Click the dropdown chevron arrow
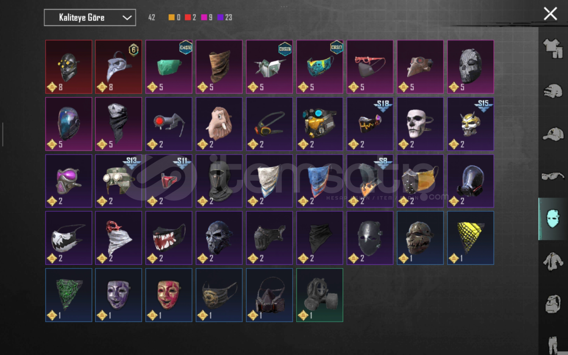 pyautogui.click(x=127, y=18)
